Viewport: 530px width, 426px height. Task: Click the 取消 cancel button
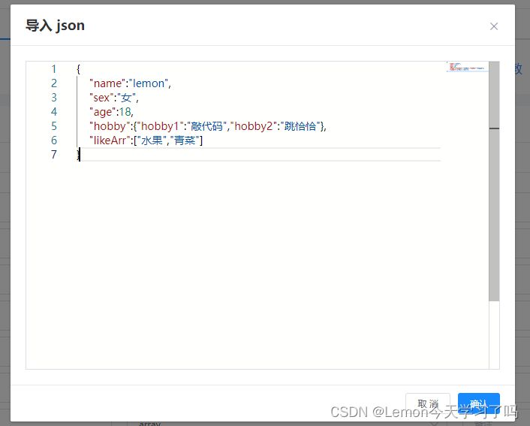(427, 404)
